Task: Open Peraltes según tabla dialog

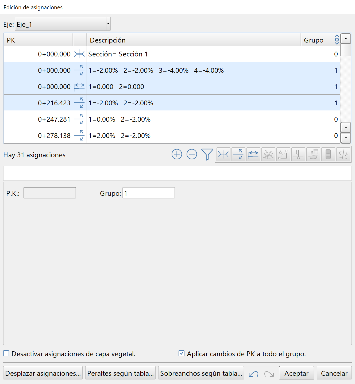Action: point(120,373)
